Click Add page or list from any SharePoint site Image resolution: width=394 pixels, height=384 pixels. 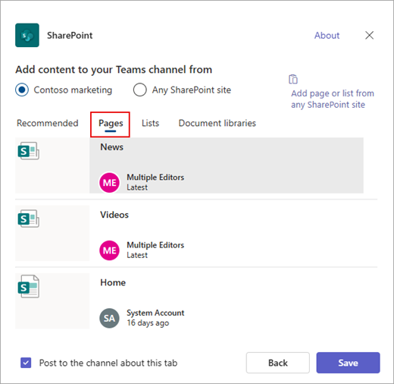pyautogui.click(x=333, y=99)
